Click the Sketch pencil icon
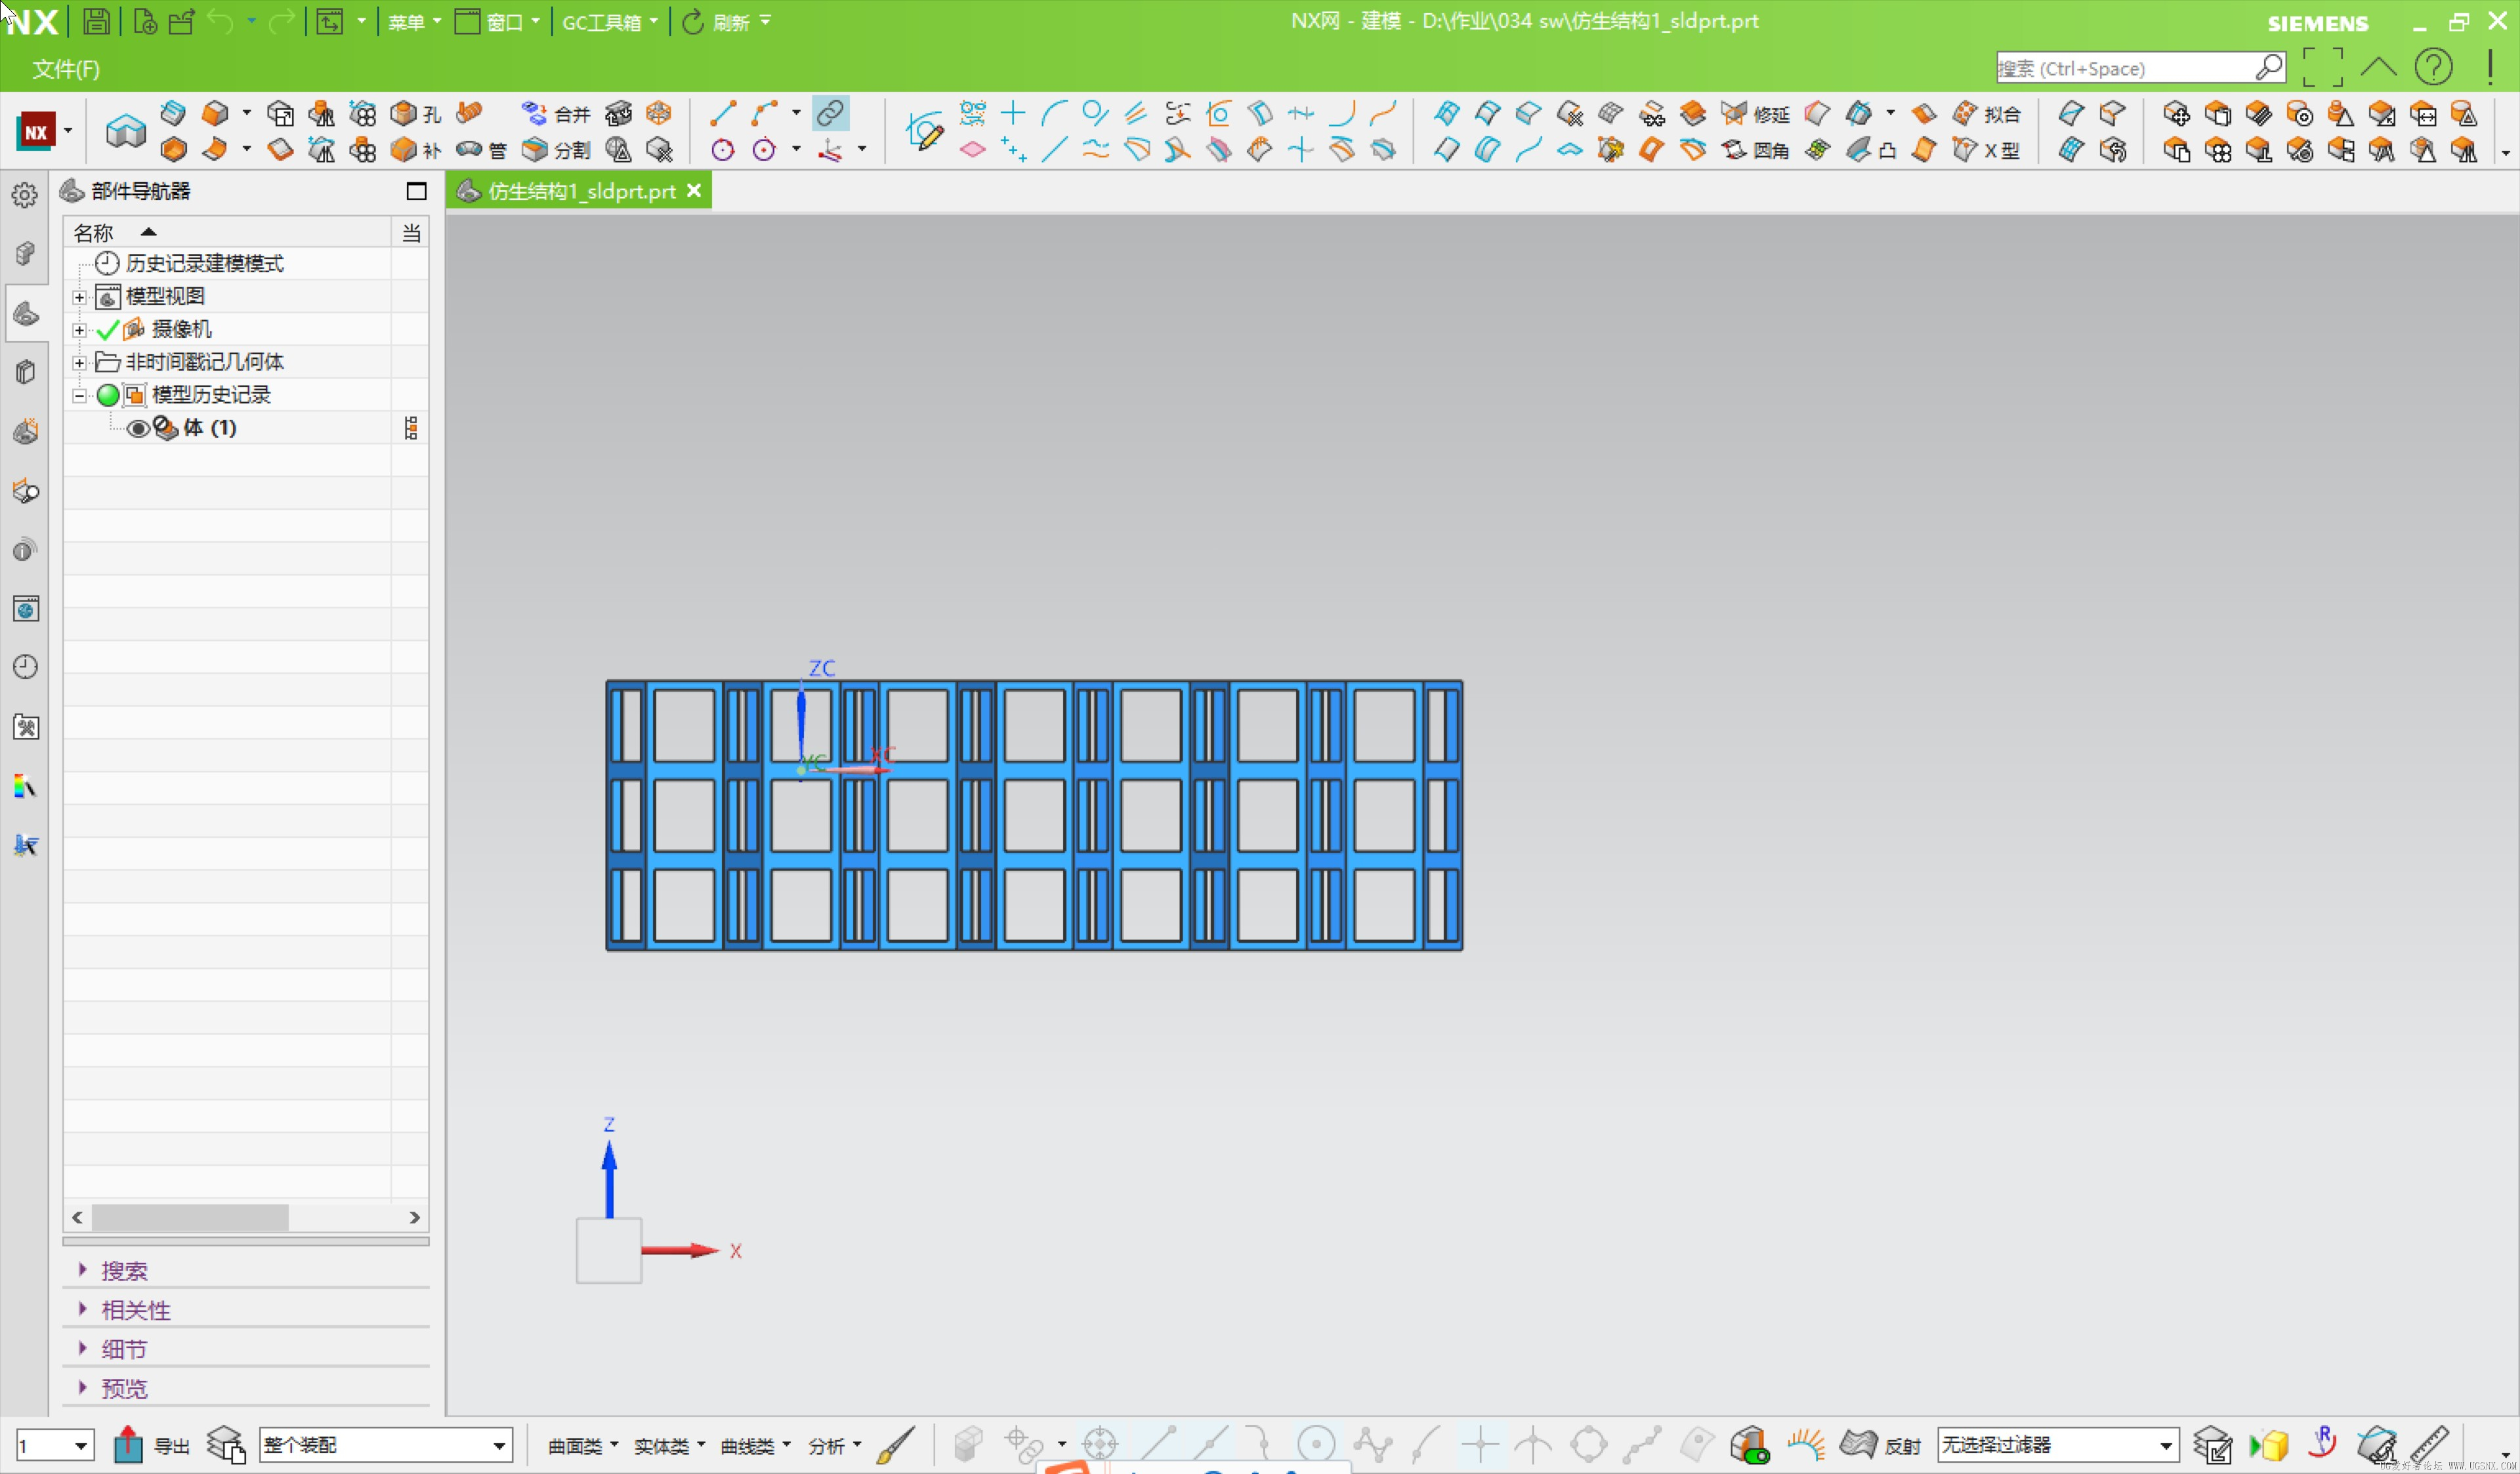 (924, 131)
